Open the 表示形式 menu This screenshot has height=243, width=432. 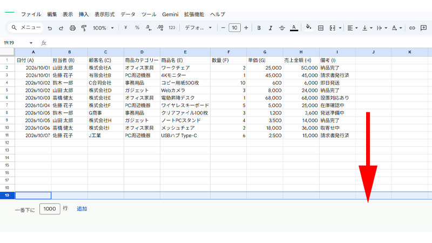tap(104, 15)
